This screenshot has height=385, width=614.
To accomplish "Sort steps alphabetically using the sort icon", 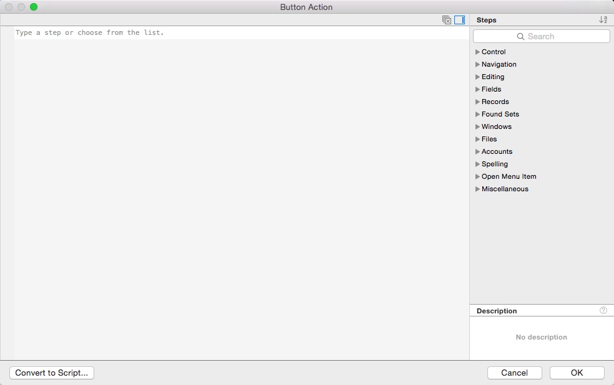I will pos(602,19).
